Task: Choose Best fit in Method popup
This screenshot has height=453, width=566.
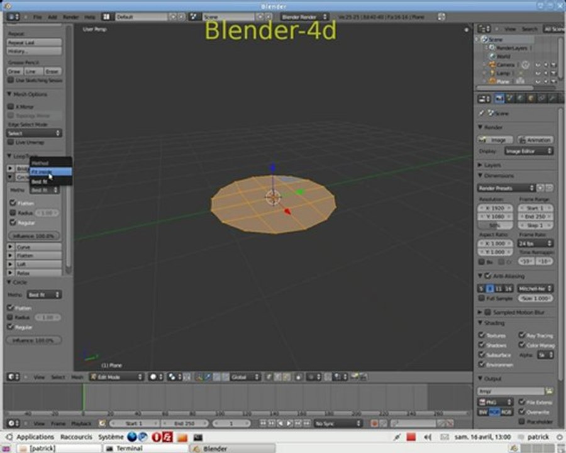Action: coord(50,181)
